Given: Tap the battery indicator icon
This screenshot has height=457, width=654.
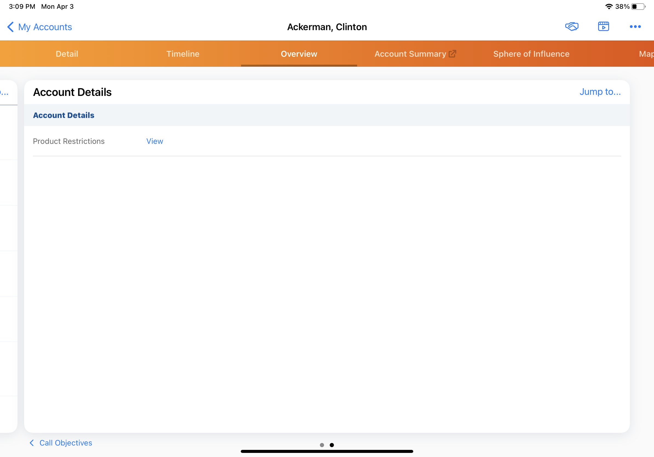Looking at the screenshot, I should coord(638,6).
